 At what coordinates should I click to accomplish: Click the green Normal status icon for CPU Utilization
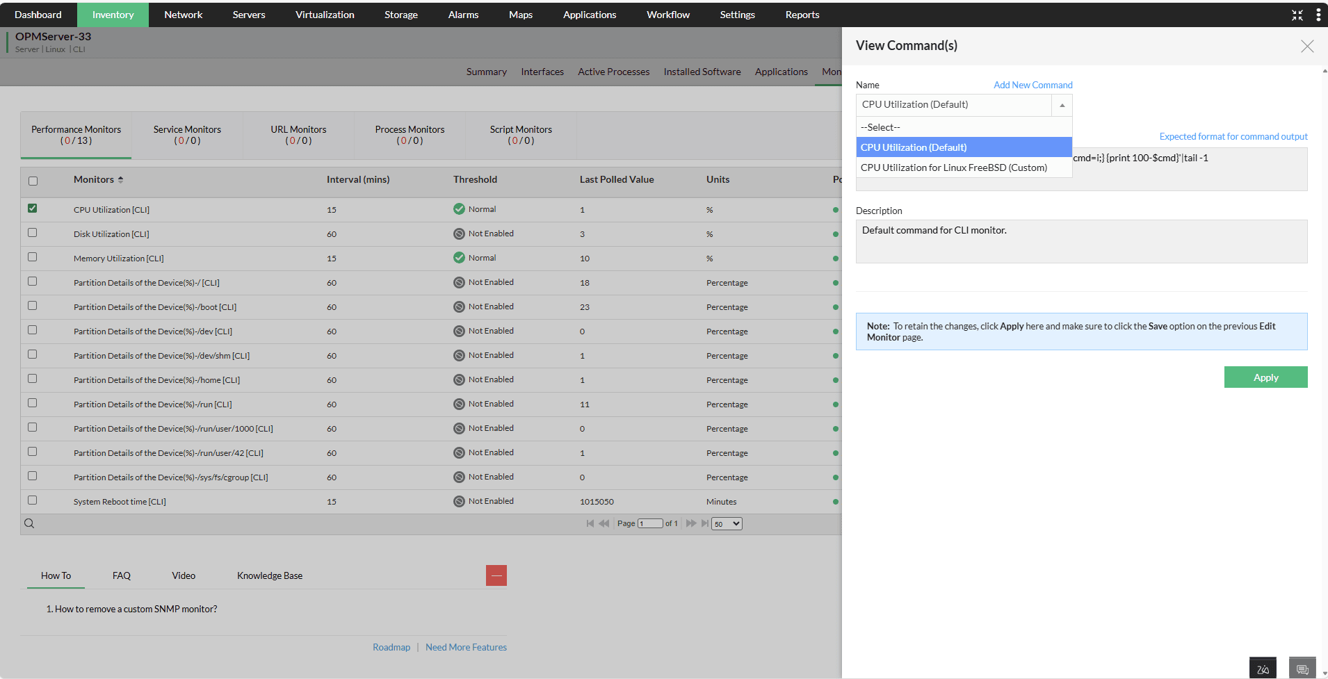click(459, 208)
